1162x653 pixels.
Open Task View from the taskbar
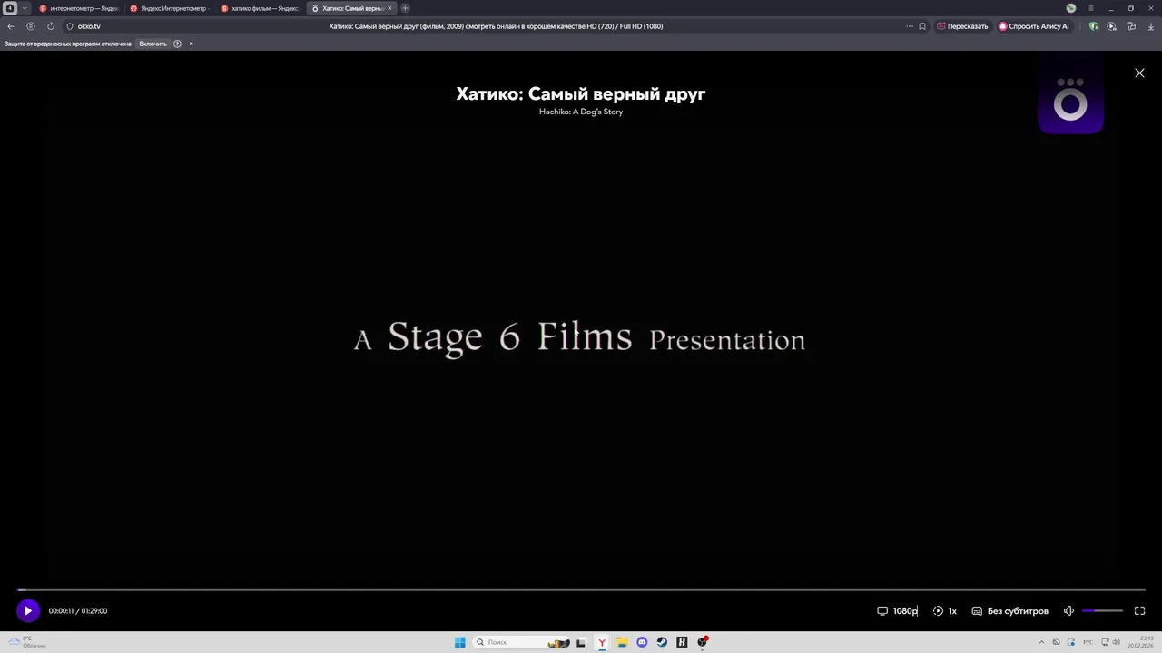[x=581, y=642]
